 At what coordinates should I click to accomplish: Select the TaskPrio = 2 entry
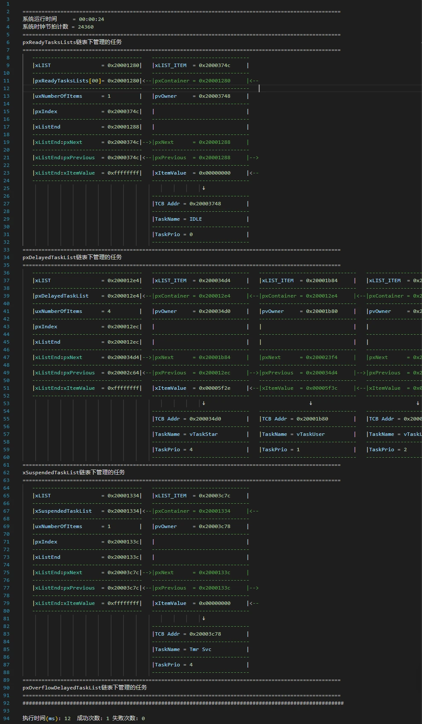point(388,450)
